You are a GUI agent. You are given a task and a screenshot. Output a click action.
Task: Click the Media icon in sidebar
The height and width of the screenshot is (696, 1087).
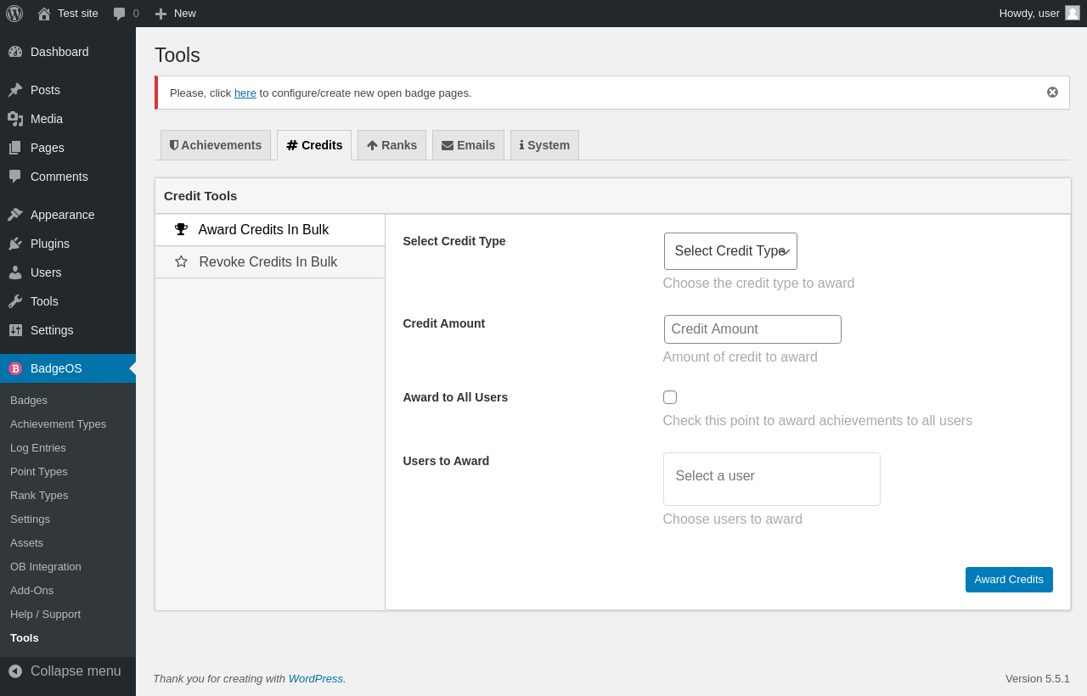tap(15, 119)
